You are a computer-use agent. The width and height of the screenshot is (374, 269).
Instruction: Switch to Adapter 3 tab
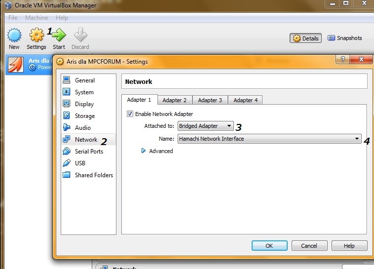click(x=210, y=100)
